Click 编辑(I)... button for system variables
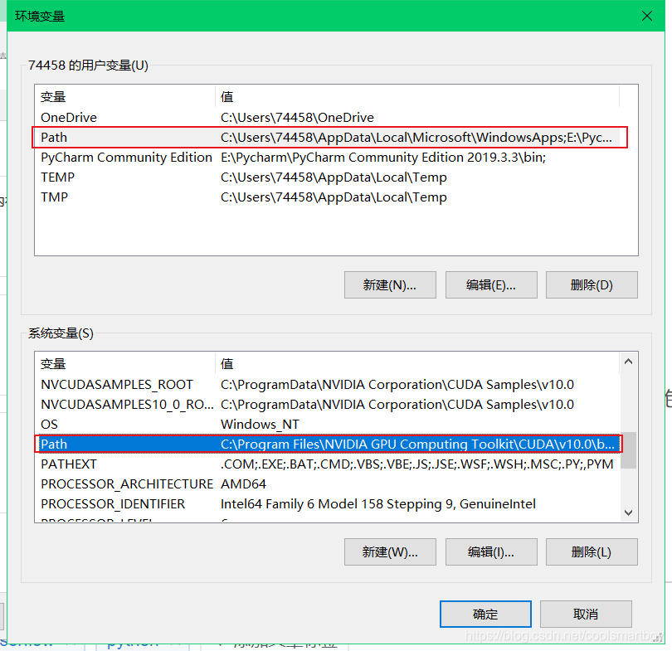This screenshot has height=651, width=672. (x=491, y=552)
